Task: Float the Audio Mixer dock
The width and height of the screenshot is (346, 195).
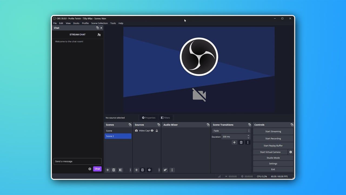Action: click(208, 125)
